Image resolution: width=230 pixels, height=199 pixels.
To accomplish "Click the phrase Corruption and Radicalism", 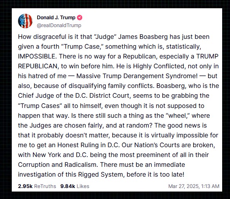I will (58, 164).
